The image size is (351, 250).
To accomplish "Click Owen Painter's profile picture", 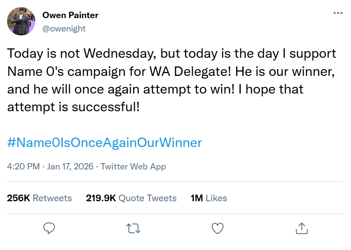I will [22, 22].
